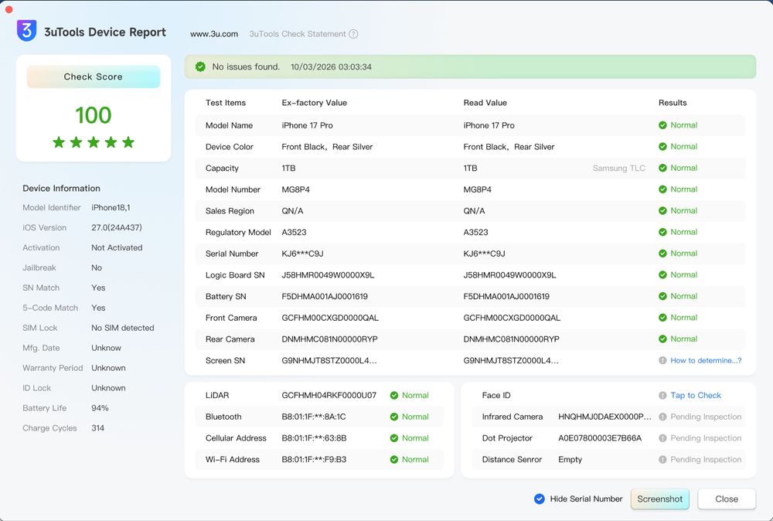Click the 3uTools logo icon
The image size is (773, 521).
[26, 31]
